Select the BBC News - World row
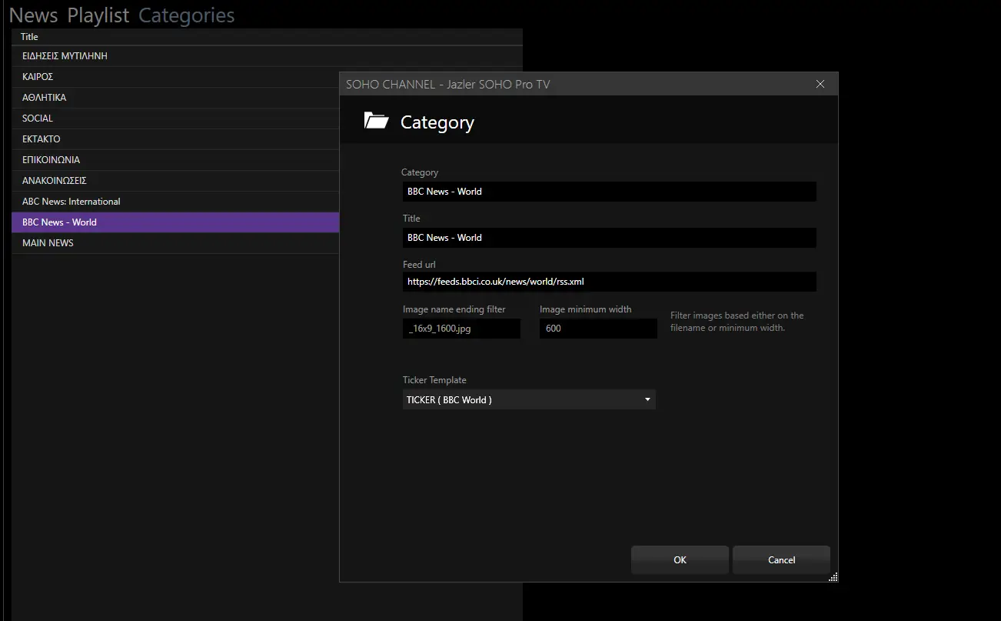 pos(175,222)
